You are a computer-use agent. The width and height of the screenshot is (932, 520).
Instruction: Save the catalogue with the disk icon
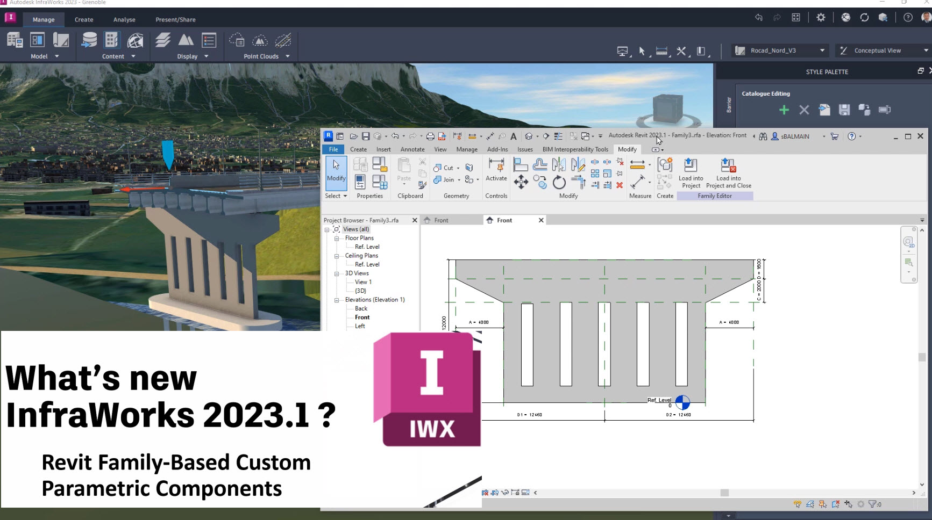click(844, 110)
